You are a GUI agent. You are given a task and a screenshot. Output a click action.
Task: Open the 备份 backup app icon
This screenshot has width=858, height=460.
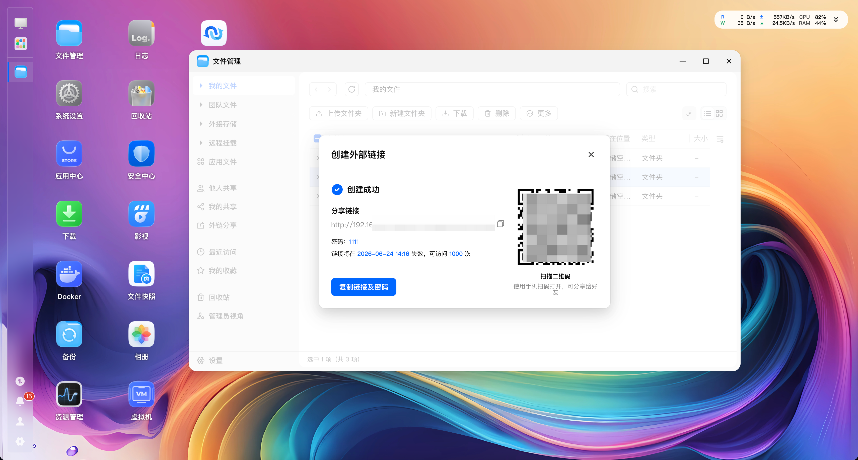[69, 334]
